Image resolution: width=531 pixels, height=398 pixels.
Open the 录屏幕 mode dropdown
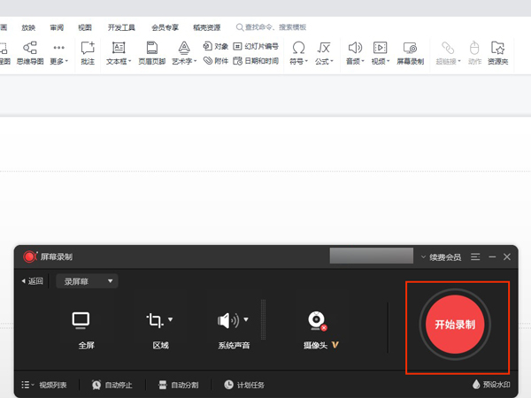[x=88, y=281]
